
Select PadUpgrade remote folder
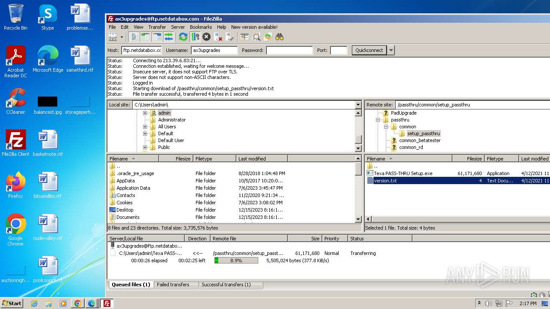coord(403,113)
